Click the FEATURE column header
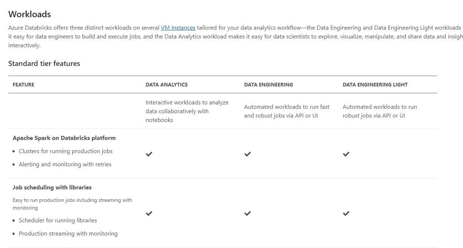 tap(23, 85)
